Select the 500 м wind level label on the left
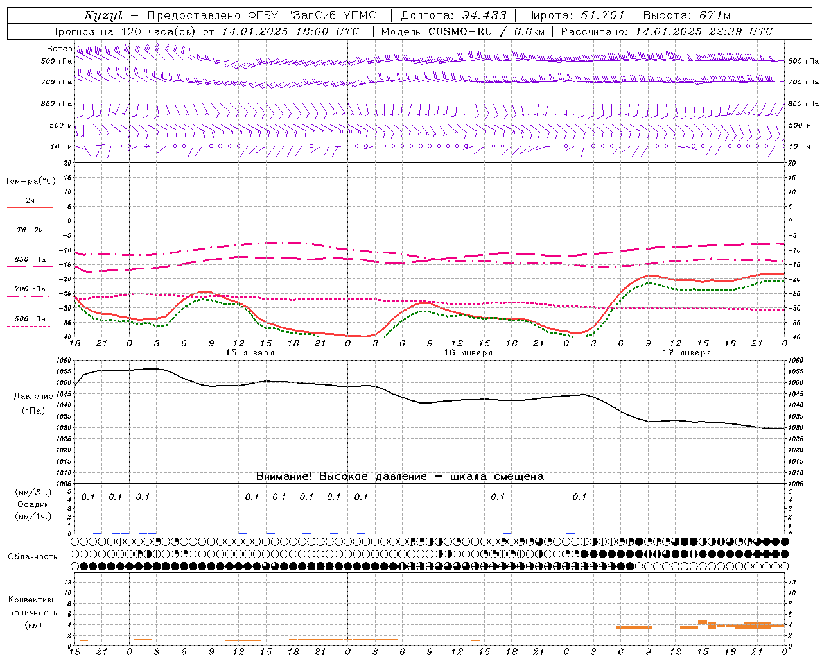The width and height of the screenshot is (822, 657). [61, 125]
